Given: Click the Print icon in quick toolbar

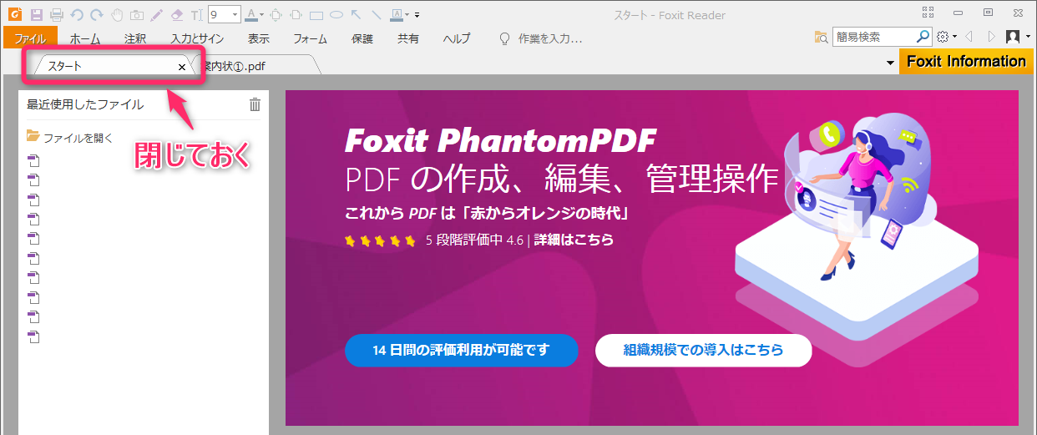Looking at the screenshot, I should [x=57, y=15].
